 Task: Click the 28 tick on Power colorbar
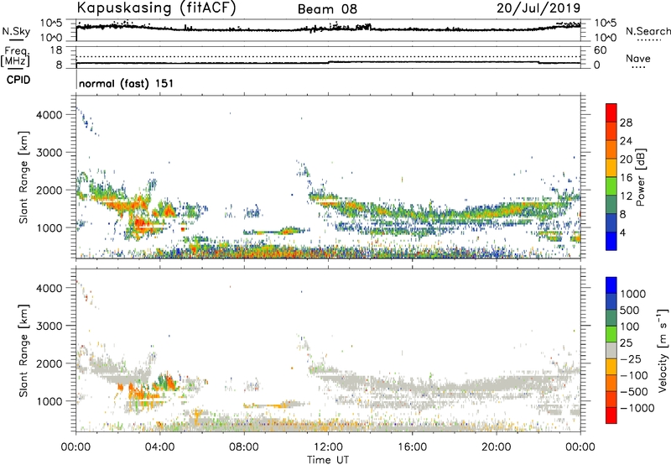(626, 123)
